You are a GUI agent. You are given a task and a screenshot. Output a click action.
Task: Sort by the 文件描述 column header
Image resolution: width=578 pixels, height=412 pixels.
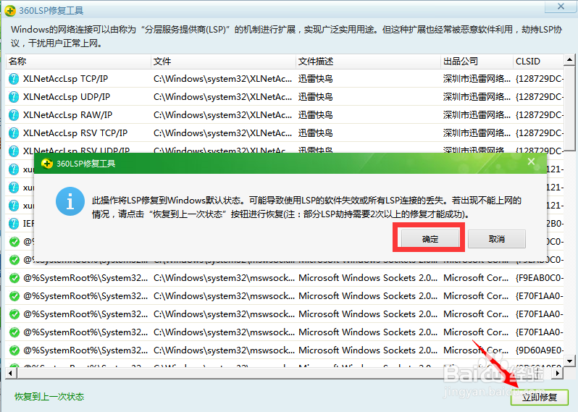pyautogui.click(x=368, y=61)
